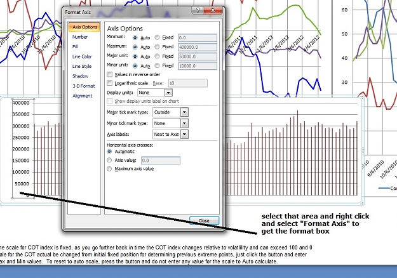Select Fixed for Minimum
Screen dimensions: 397x278
click(157, 37)
